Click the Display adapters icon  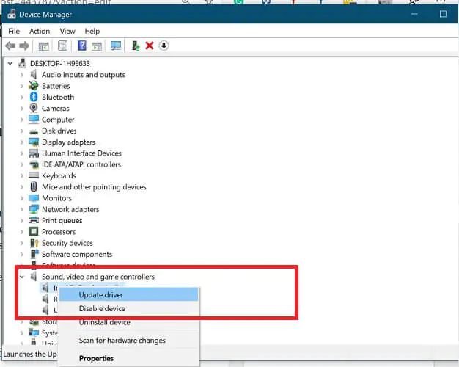tap(34, 142)
